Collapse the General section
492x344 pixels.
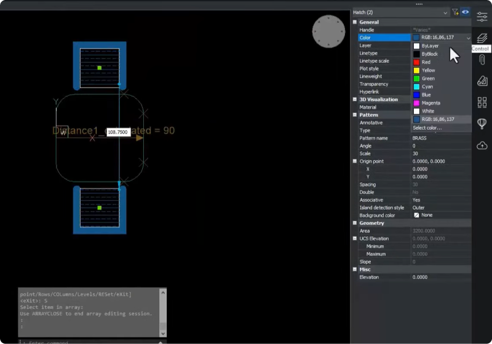click(355, 22)
